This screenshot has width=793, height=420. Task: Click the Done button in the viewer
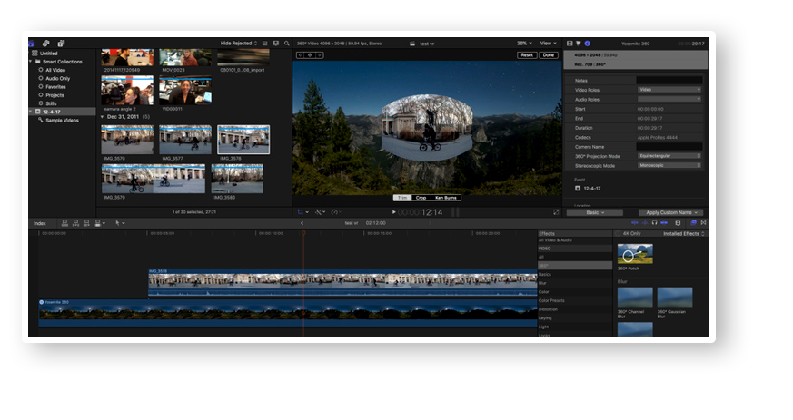pos(549,55)
